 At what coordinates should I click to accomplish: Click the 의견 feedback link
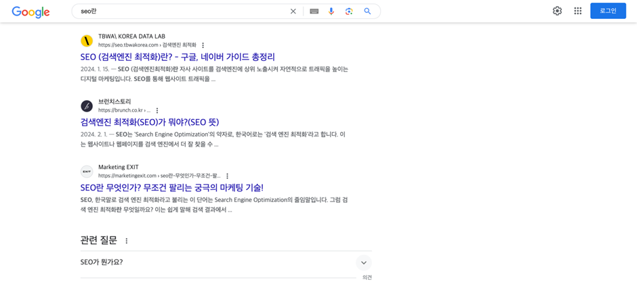coord(367,278)
